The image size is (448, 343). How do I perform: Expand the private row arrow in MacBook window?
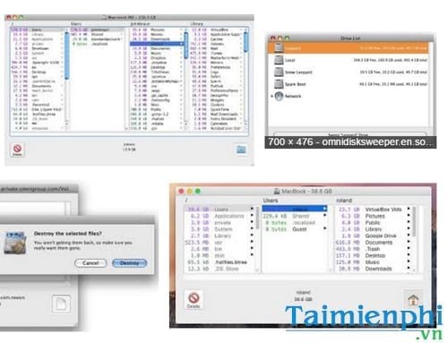252,222
